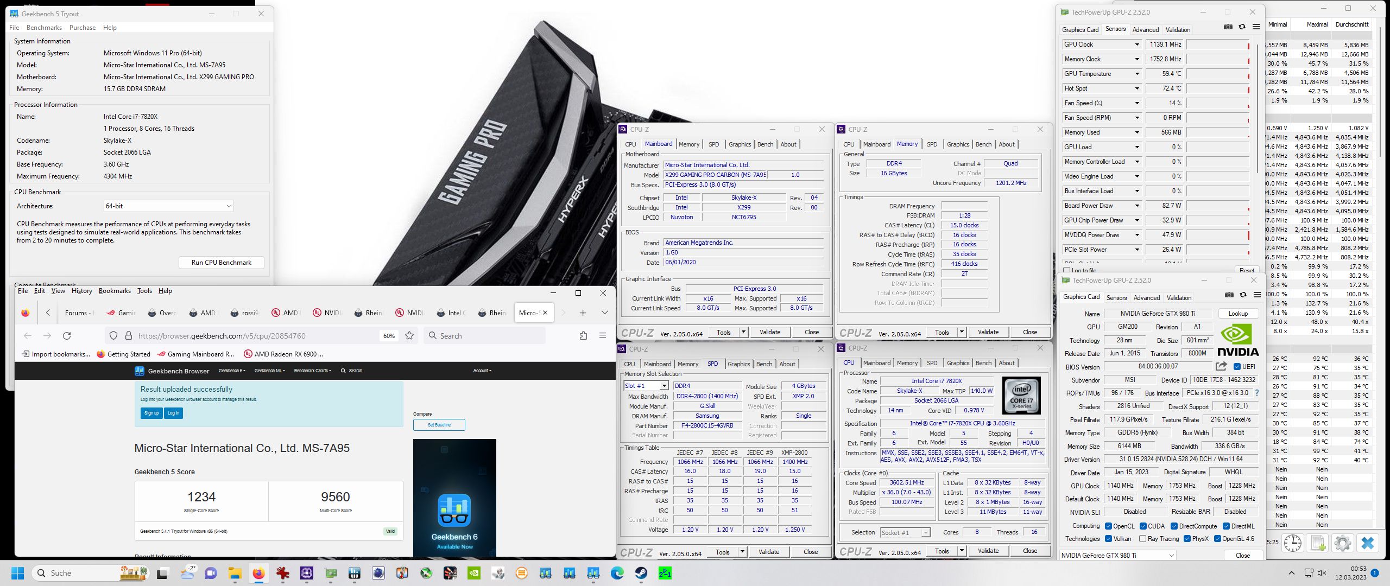Open NVIDIA icon on taskbar
The image size is (1390, 586).
[x=474, y=573]
